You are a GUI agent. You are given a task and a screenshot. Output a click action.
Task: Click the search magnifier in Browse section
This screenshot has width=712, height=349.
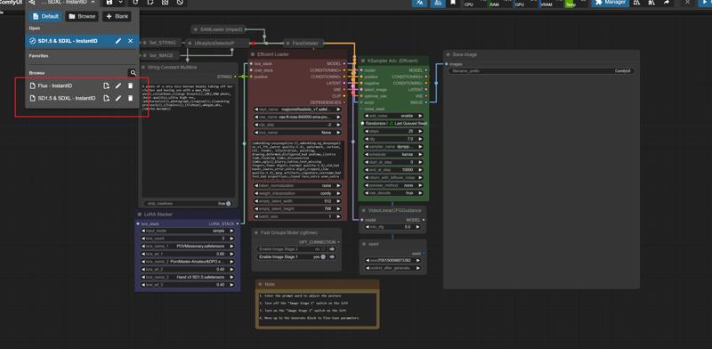click(x=133, y=73)
